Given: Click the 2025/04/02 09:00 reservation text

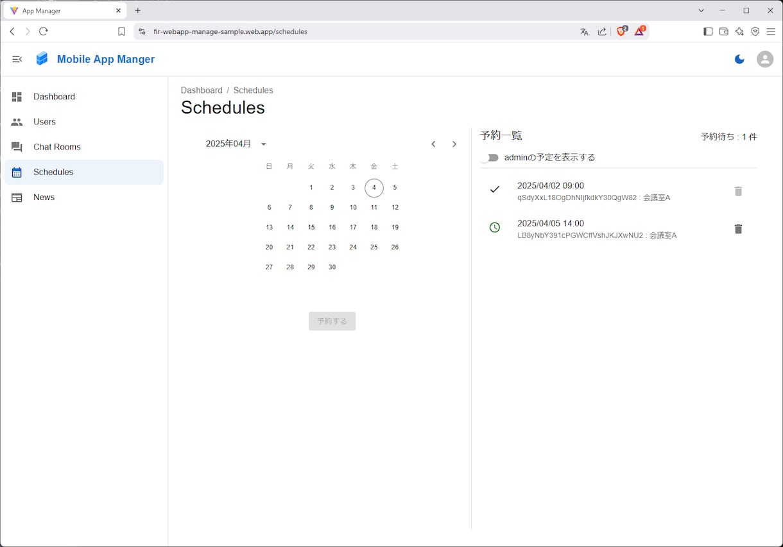Looking at the screenshot, I should [551, 186].
